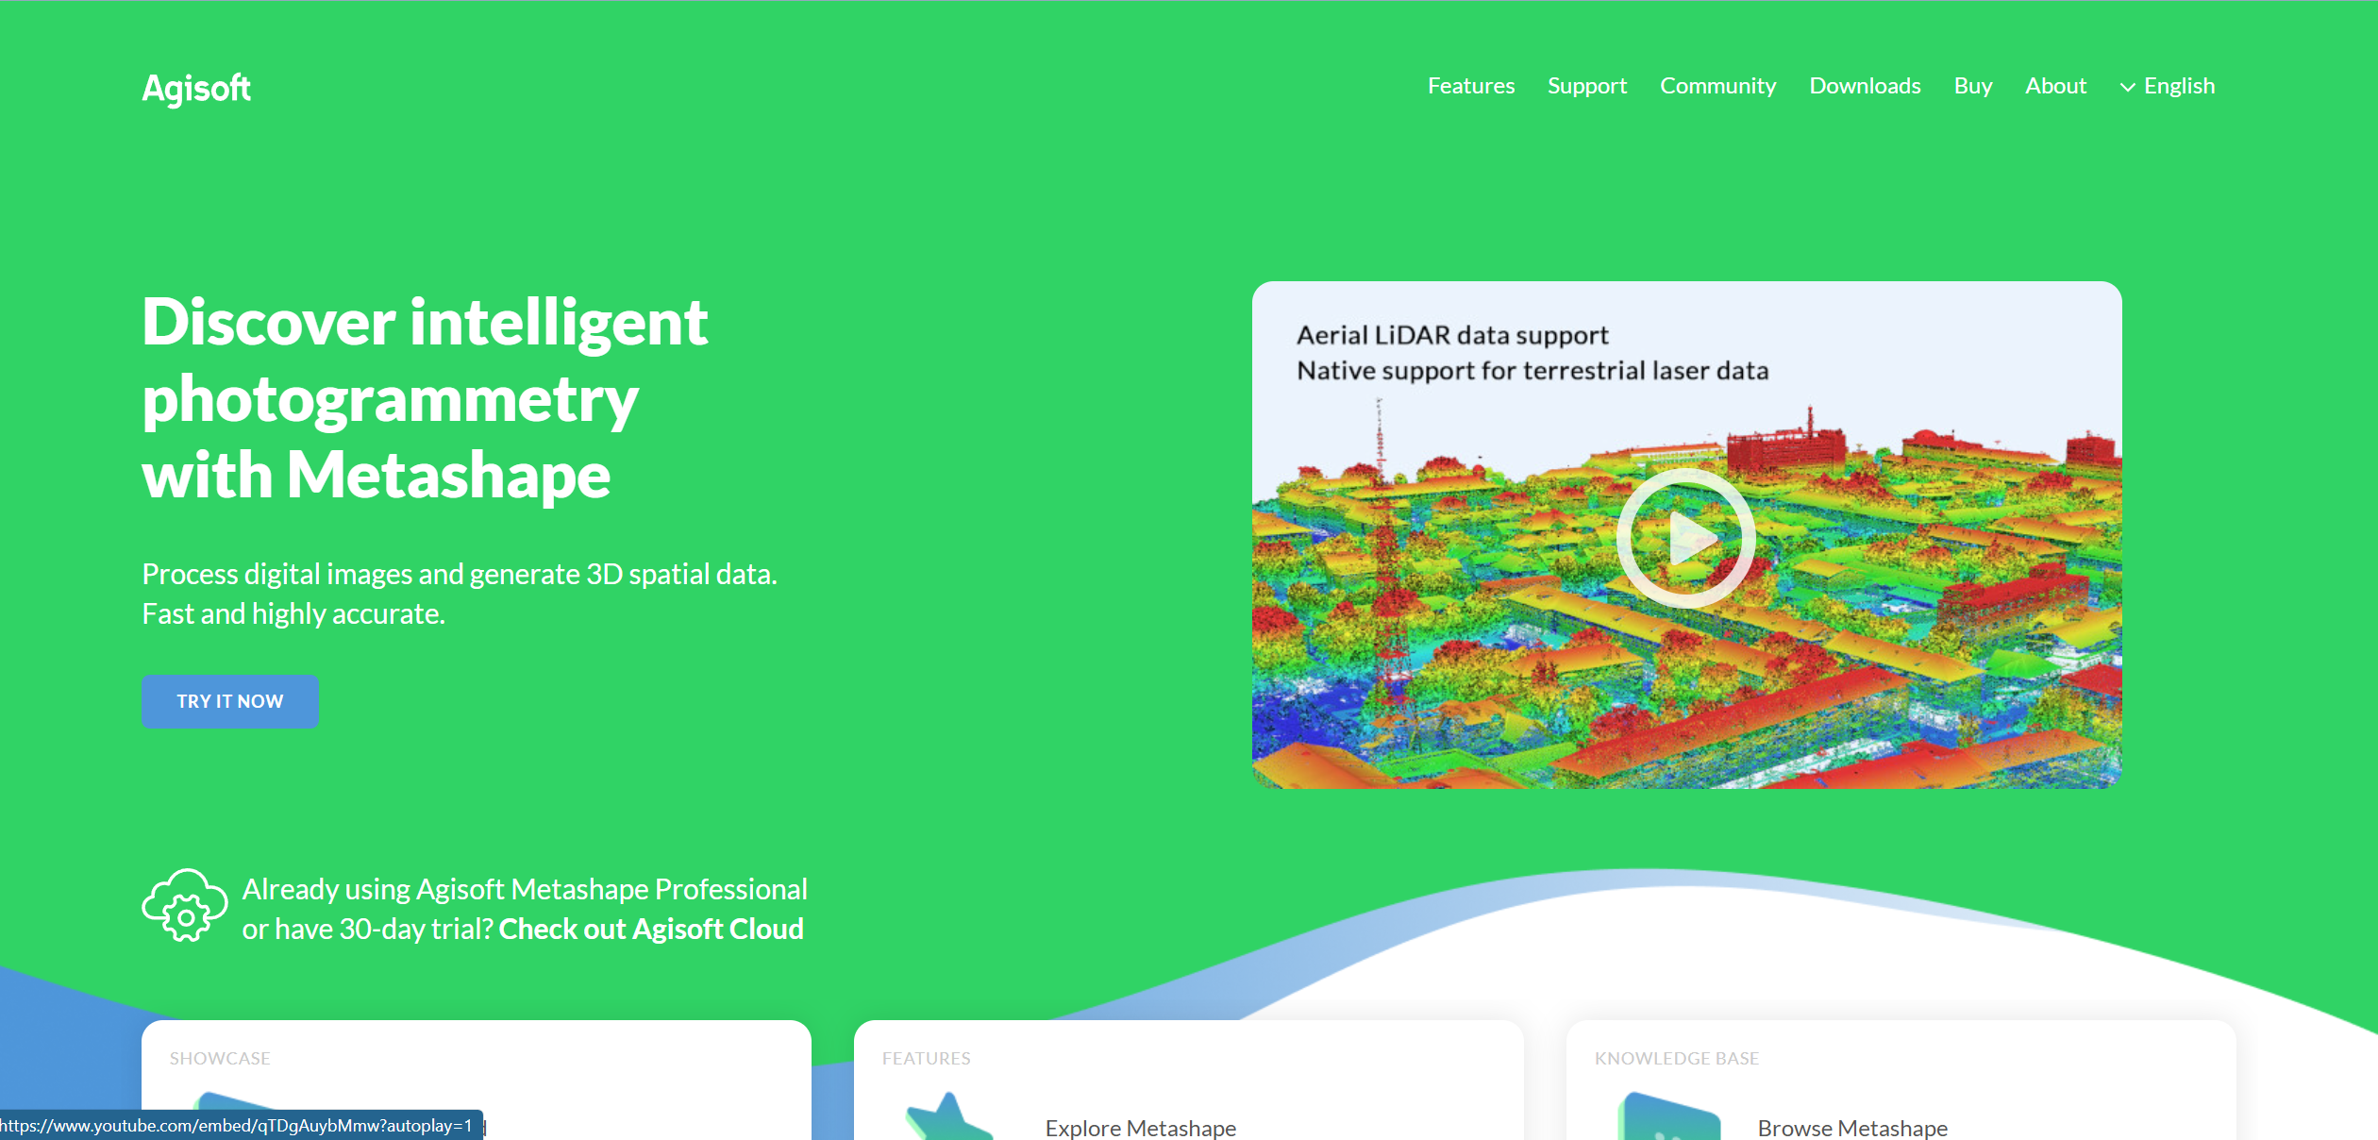
Task: Open the Buy page
Action: pyautogui.click(x=1972, y=86)
